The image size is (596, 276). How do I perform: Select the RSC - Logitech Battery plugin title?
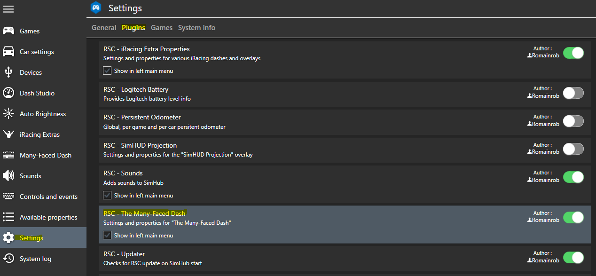[136, 89]
